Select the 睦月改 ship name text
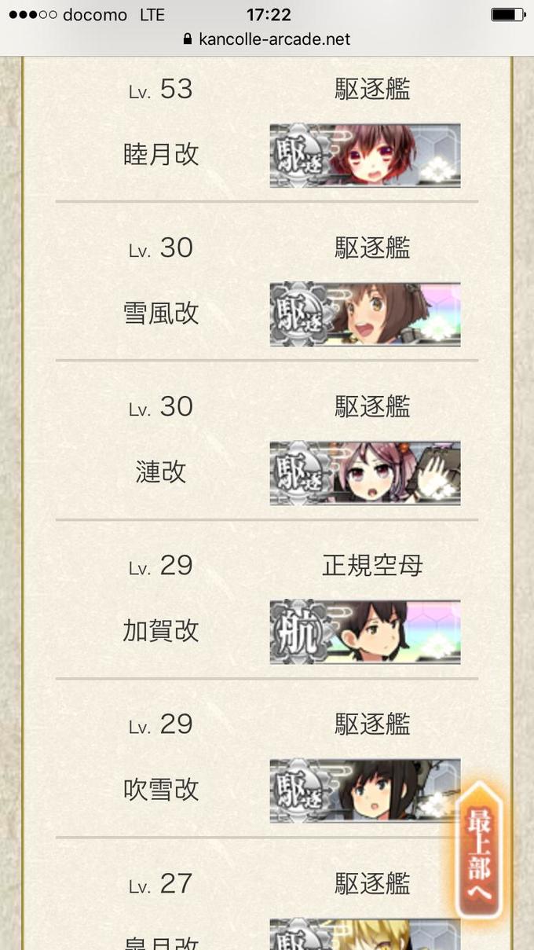Screen dimensions: 534x950 [161, 155]
